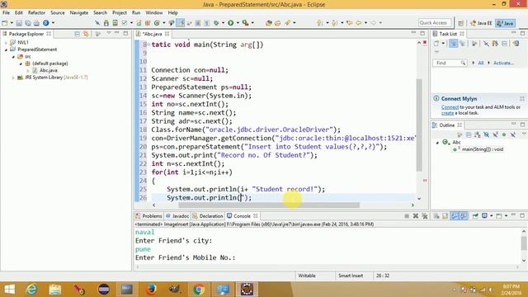Switch to the Java EE perspective
The width and height of the screenshot is (528, 297).
click(481, 23)
